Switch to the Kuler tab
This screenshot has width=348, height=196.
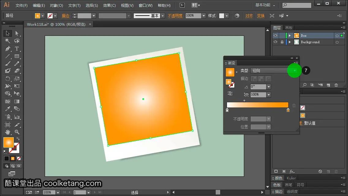tap(291, 178)
